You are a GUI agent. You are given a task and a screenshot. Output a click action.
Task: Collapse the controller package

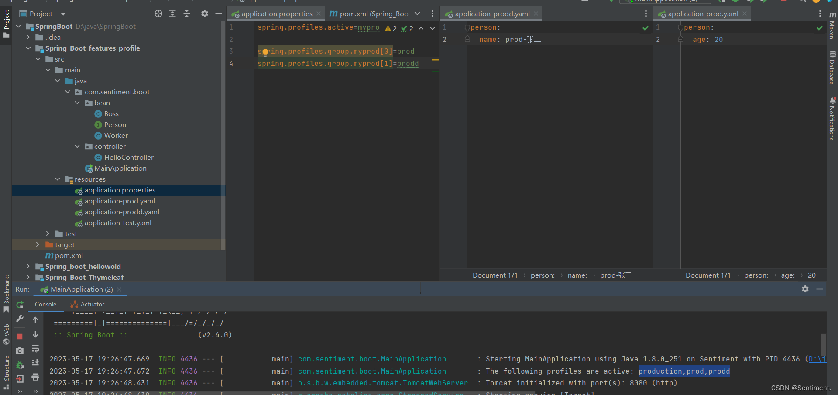click(x=77, y=147)
